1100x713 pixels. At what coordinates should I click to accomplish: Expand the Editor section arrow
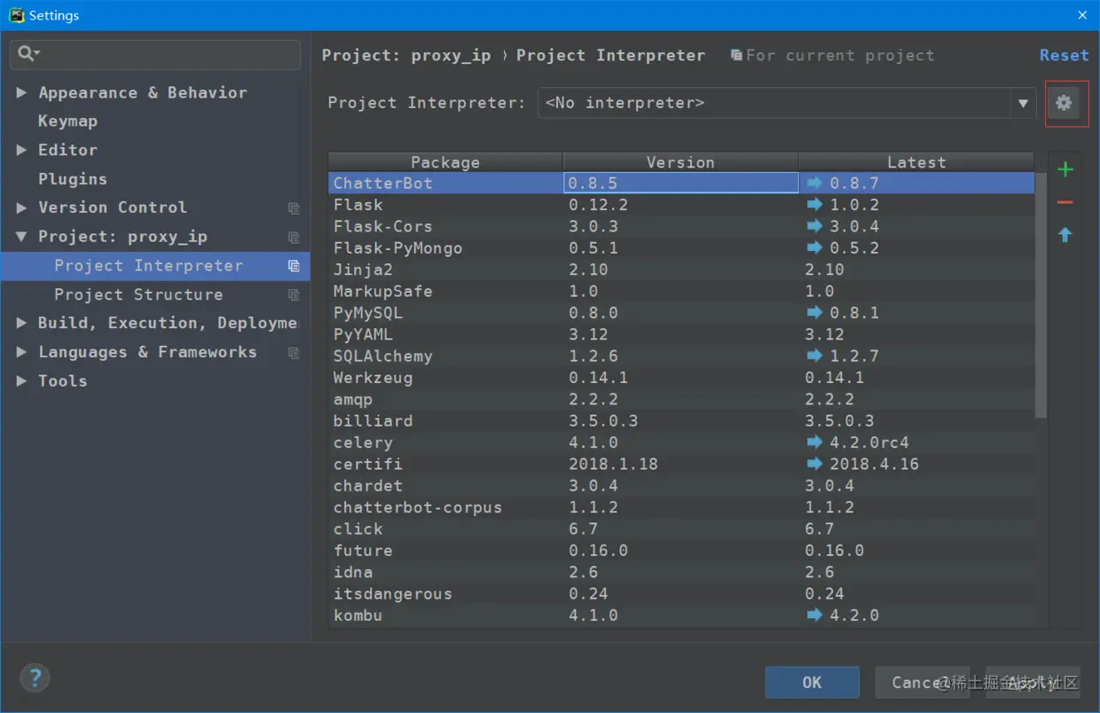21,150
